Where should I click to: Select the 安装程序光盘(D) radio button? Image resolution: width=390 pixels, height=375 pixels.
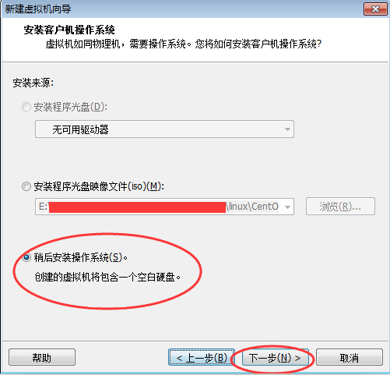26,107
